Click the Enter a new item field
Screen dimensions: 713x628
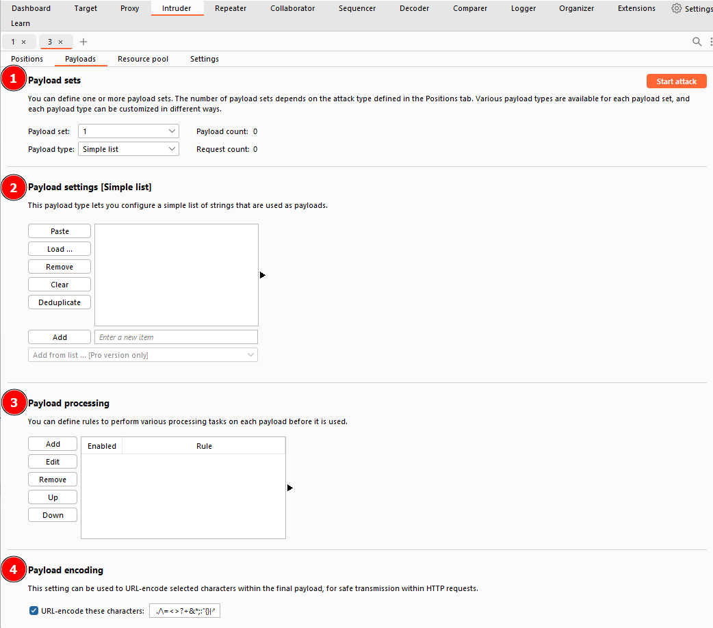(x=176, y=337)
